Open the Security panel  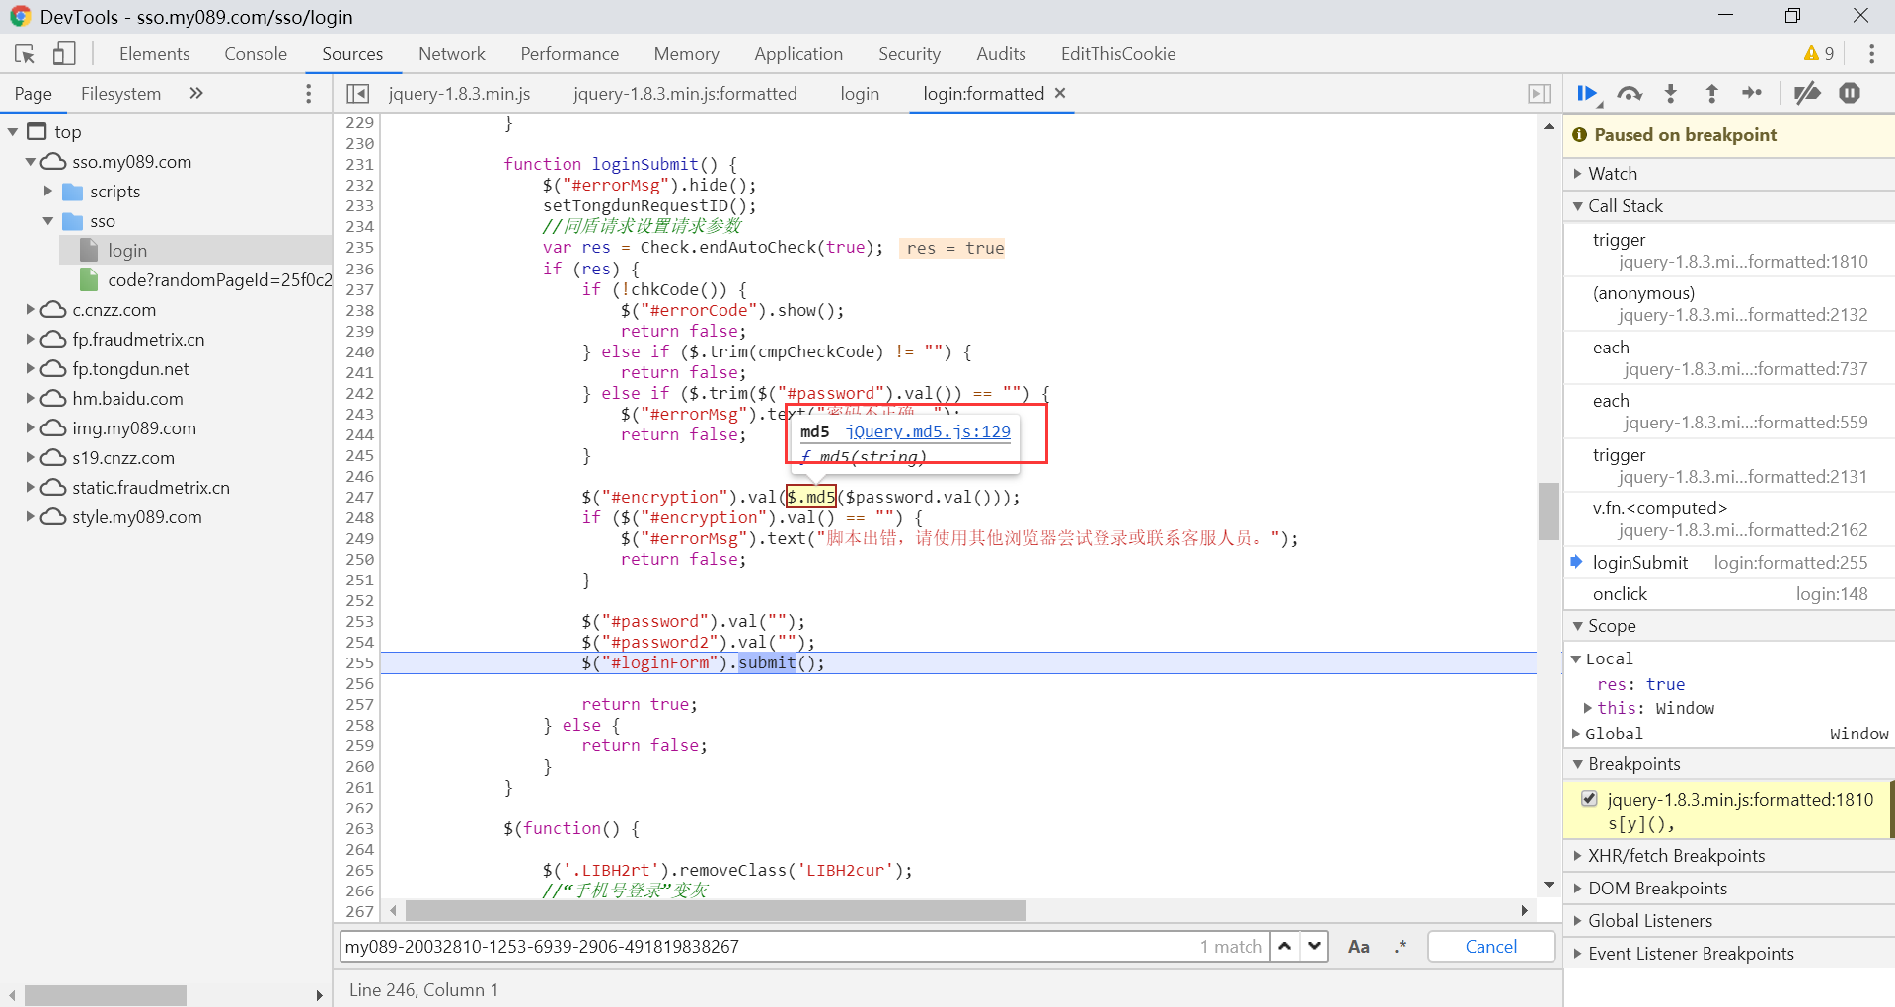pos(909,54)
